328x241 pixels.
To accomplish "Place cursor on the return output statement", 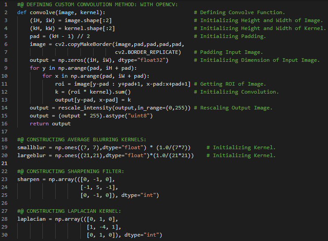I will [50, 124].
